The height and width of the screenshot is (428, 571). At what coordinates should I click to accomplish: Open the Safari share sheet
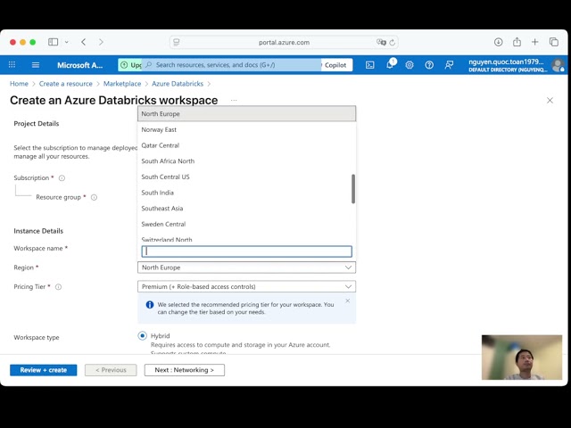tap(517, 42)
